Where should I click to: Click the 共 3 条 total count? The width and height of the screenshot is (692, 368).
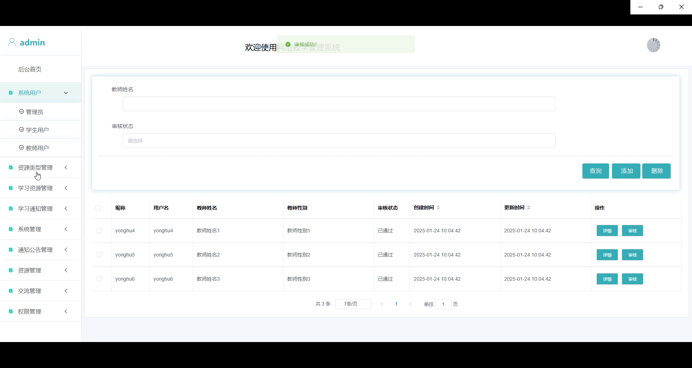323,304
